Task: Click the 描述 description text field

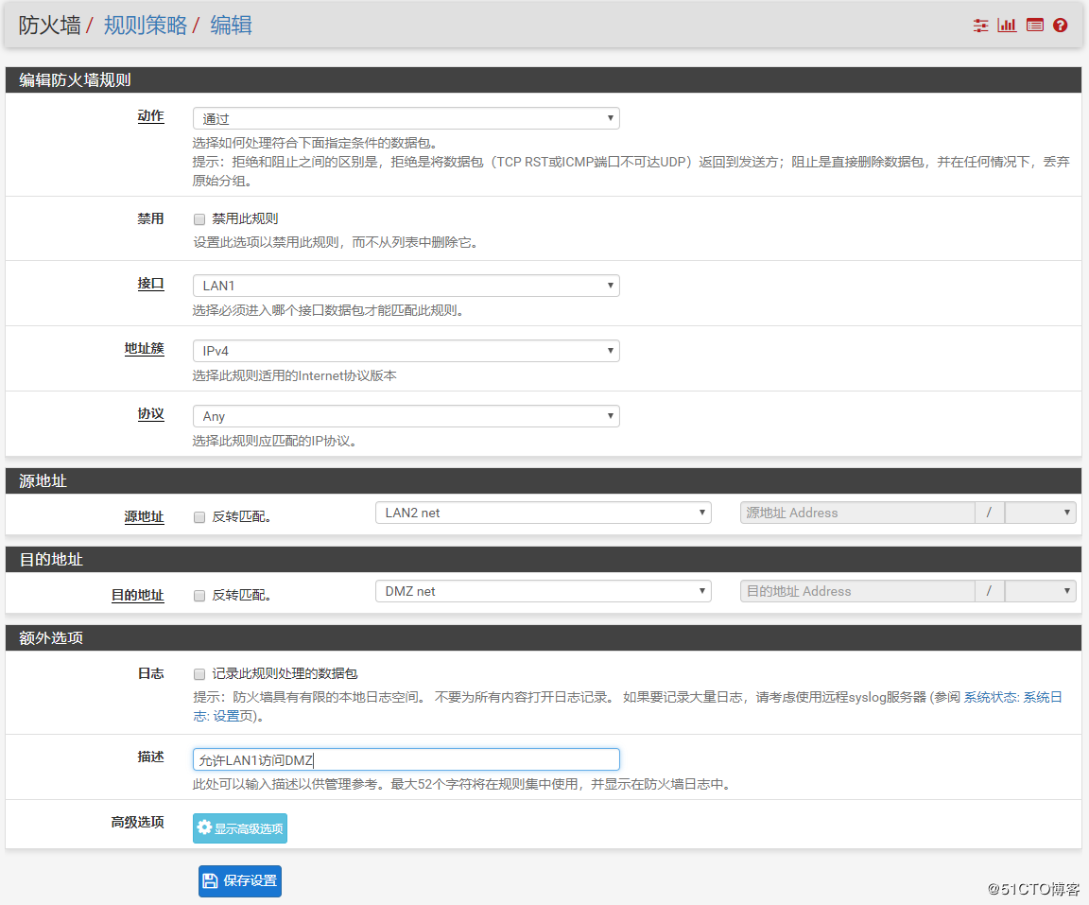Action: coord(406,759)
